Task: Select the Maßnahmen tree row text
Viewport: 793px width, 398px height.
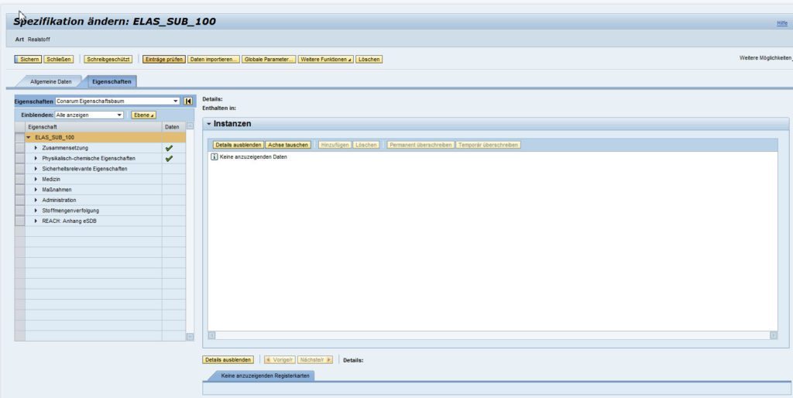Action: click(57, 190)
